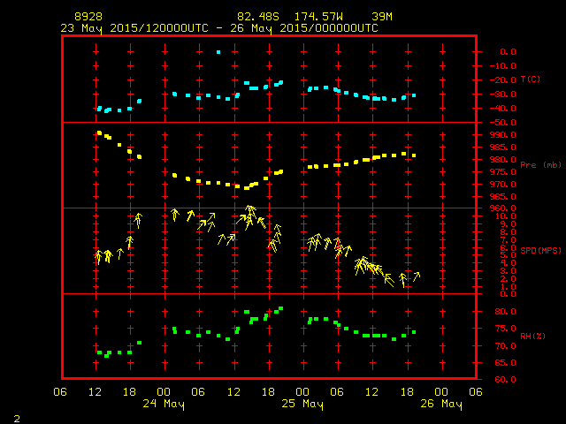Click the 26 May date label

[441, 404]
